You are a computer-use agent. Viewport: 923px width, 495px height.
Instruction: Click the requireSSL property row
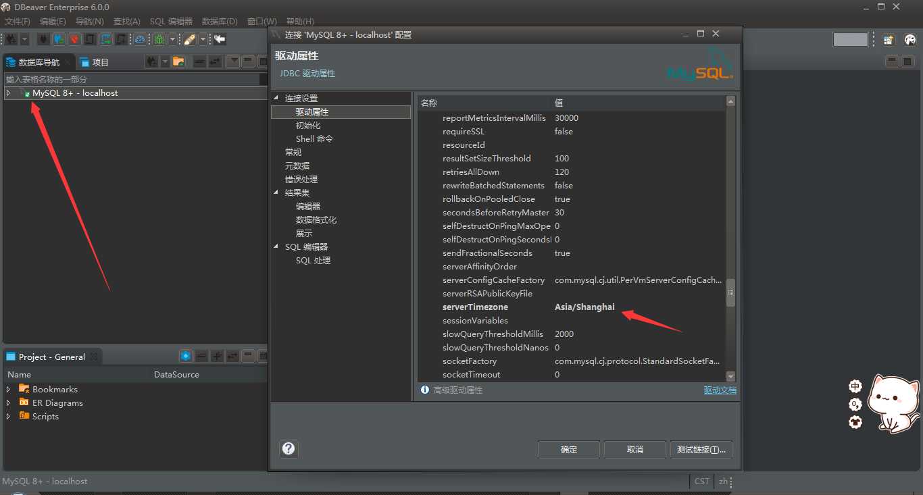572,131
